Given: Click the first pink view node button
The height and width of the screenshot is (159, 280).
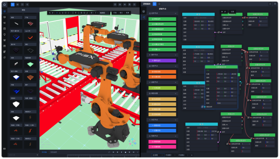Looking at the screenshot, I should (162, 142).
